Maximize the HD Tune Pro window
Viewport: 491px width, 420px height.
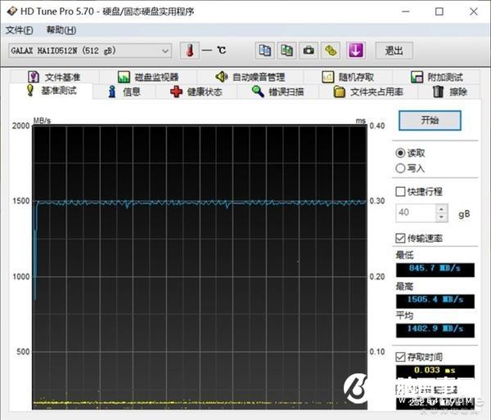pos(439,11)
